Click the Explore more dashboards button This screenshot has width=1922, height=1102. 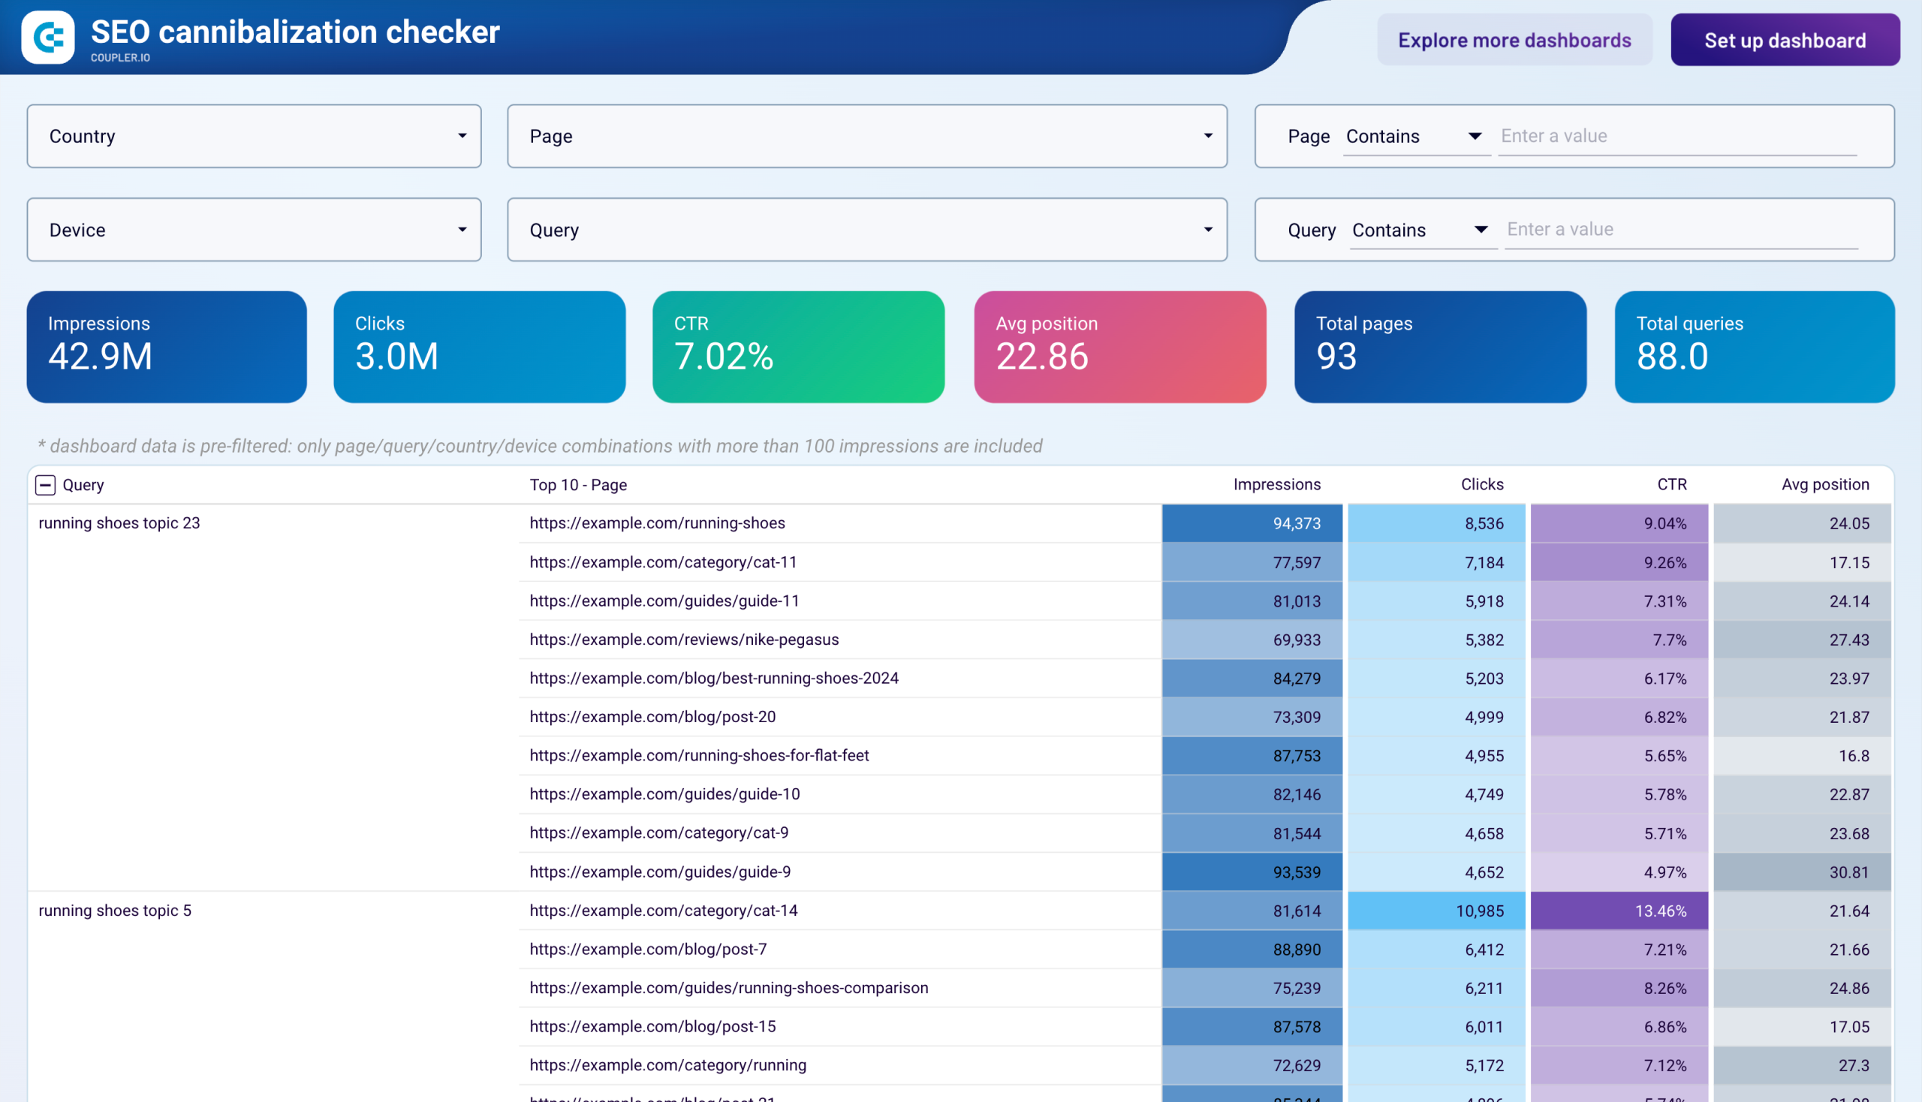(1514, 39)
